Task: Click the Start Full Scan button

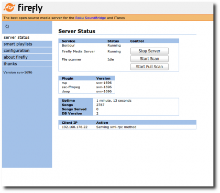Action: click(149, 67)
